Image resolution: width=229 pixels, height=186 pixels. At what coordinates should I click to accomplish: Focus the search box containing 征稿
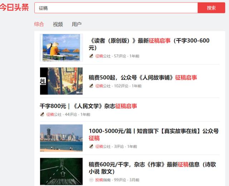tap(116, 8)
